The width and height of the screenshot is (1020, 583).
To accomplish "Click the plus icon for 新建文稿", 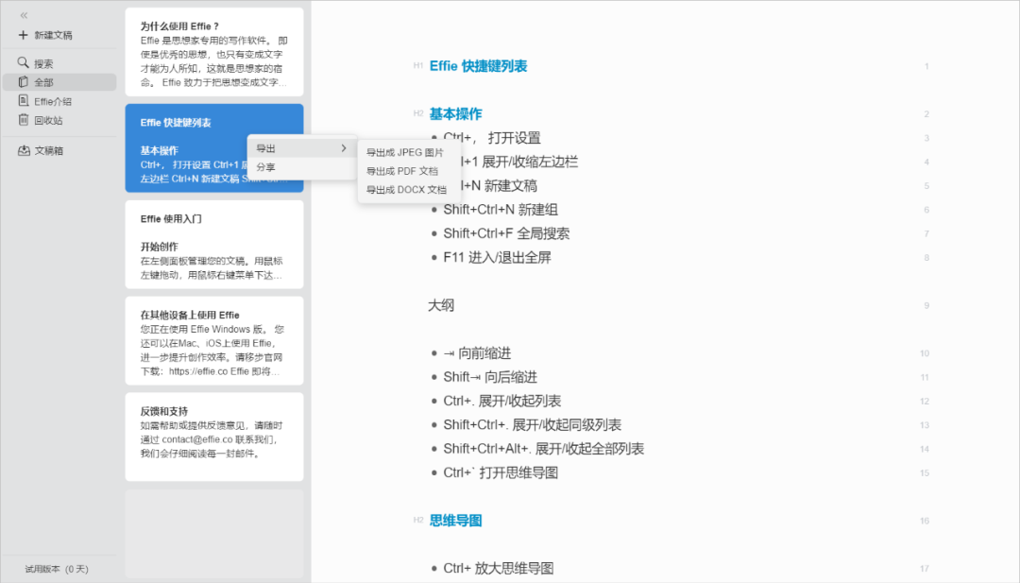I will click(24, 34).
